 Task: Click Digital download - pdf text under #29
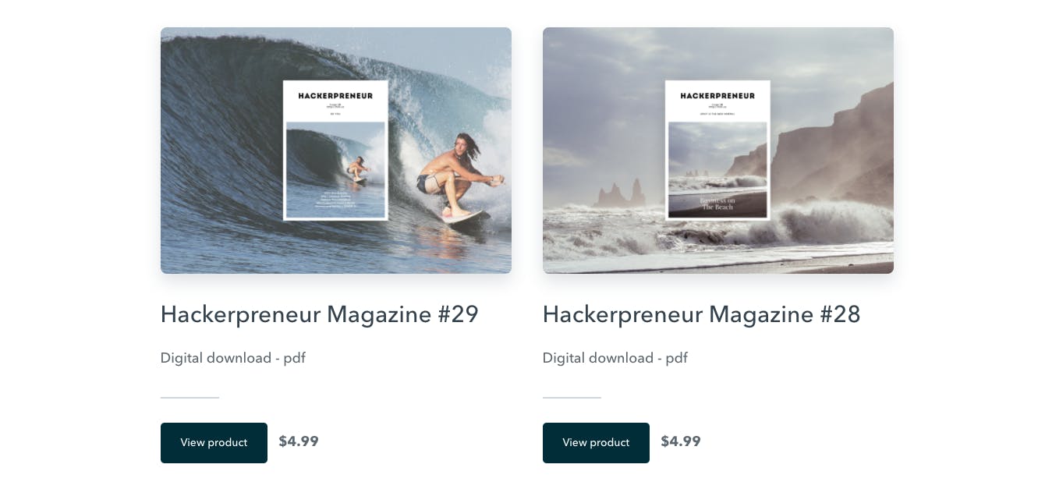[x=232, y=358]
